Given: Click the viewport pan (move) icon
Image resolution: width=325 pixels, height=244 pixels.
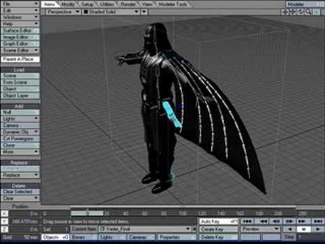Looking at the screenshot, I should [x=292, y=12].
